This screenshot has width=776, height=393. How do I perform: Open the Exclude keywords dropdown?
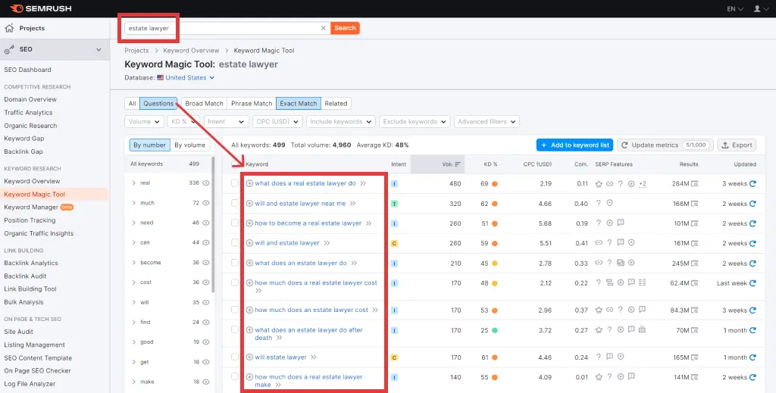click(x=415, y=122)
